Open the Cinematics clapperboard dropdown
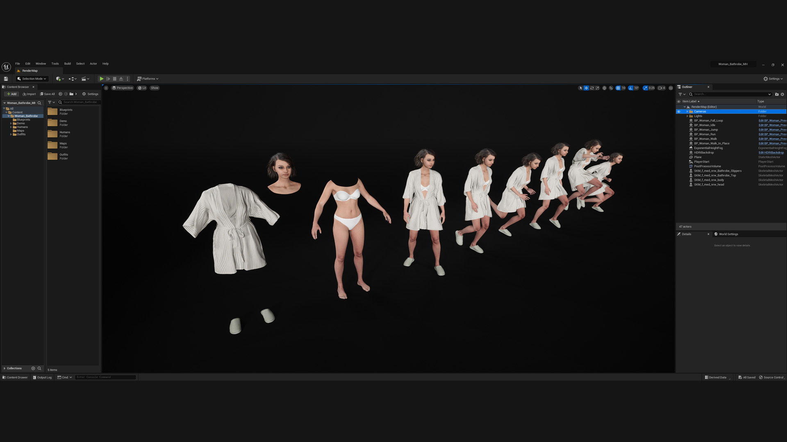Image resolution: width=787 pixels, height=442 pixels. point(85,79)
